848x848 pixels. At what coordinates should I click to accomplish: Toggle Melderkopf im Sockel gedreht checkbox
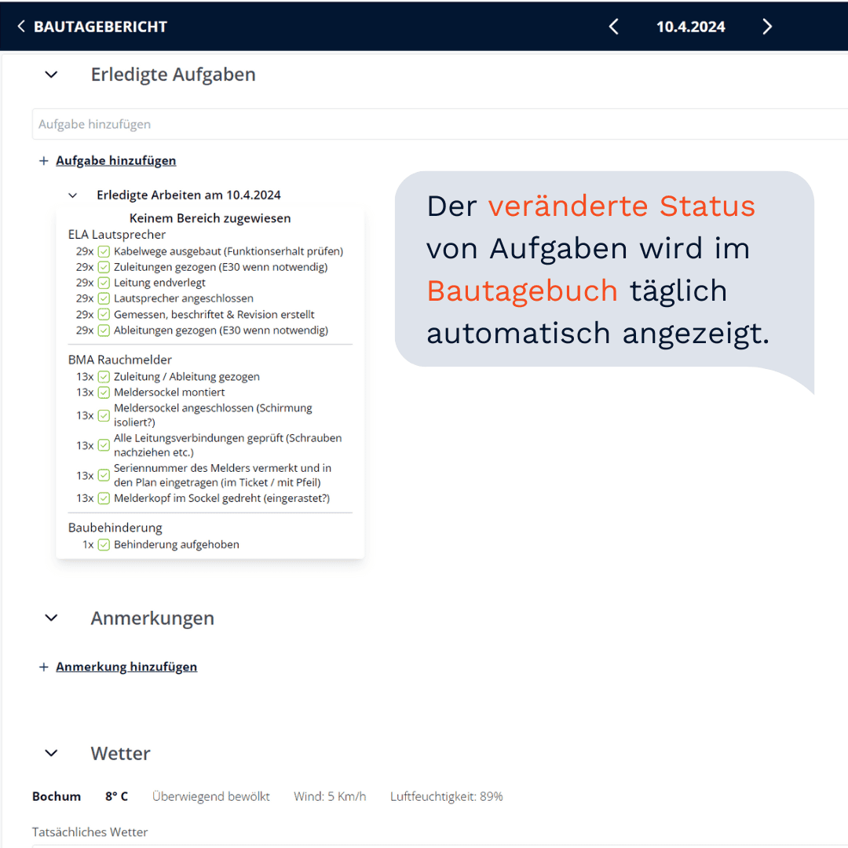104,498
